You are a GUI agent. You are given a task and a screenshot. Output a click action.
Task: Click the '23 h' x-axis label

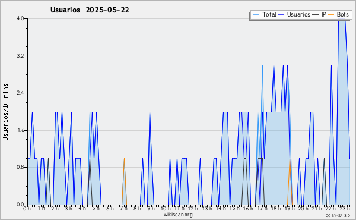[345, 209]
